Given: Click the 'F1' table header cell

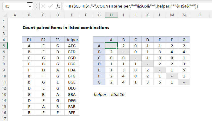Looking at the screenshot, I should point(29,40).
